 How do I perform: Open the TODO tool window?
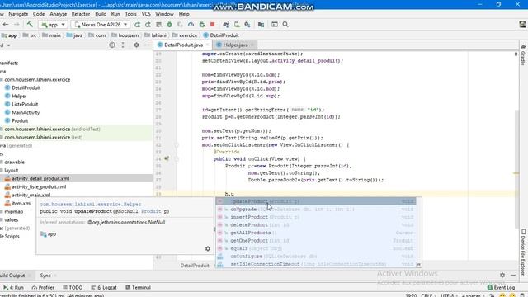pos(73,288)
